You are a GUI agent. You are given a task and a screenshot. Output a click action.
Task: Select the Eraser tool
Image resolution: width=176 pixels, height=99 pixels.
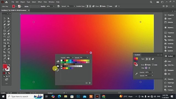[9, 34]
